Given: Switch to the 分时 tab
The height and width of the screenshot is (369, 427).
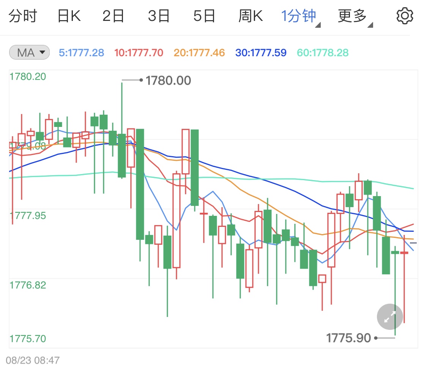Looking at the screenshot, I should click(23, 16).
